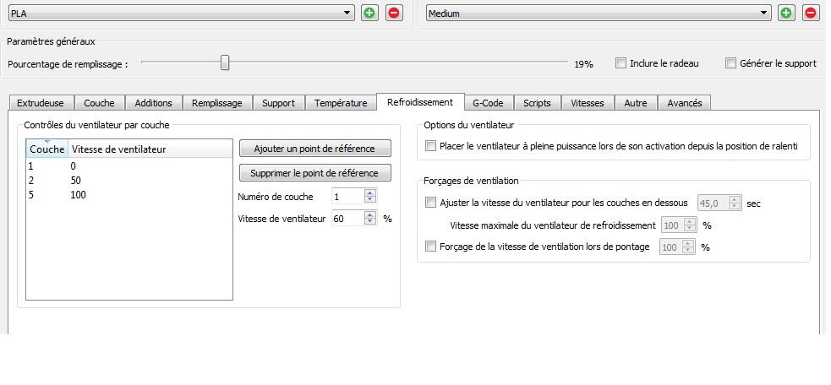The image size is (831, 385).
Task: Enable full-power fan on activation checkbox
Action: pos(430,145)
